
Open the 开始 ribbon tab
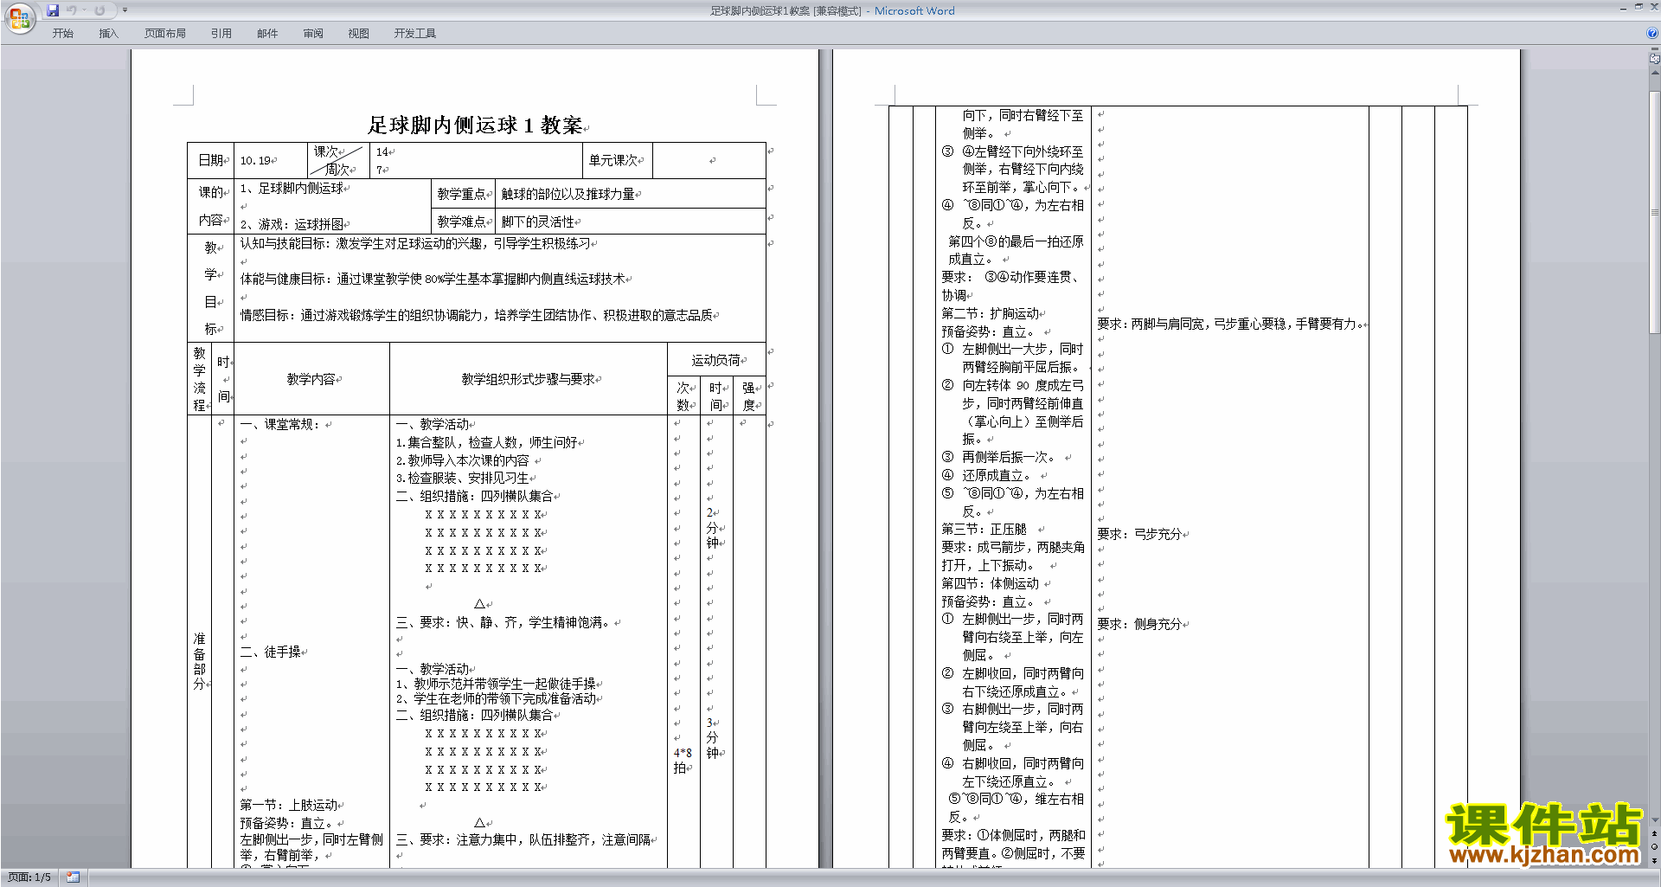click(63, 33)
